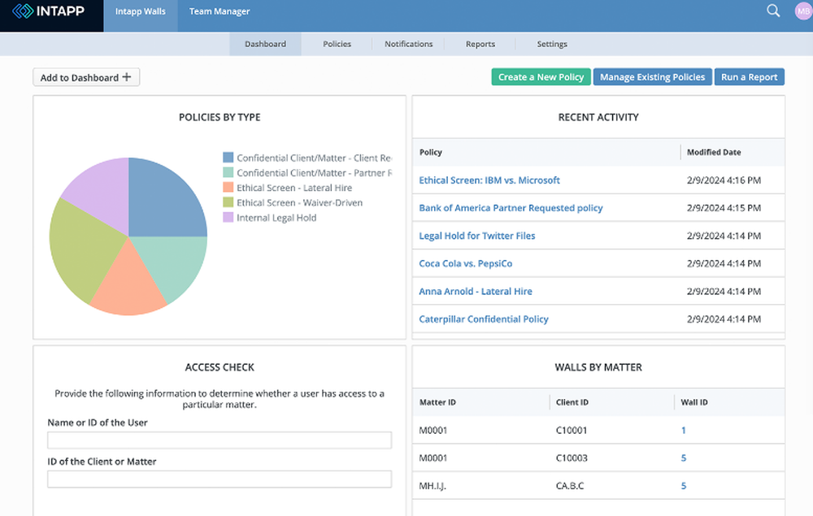Click Run a Report button
813x516 pixels.
[x=750, y=76]
